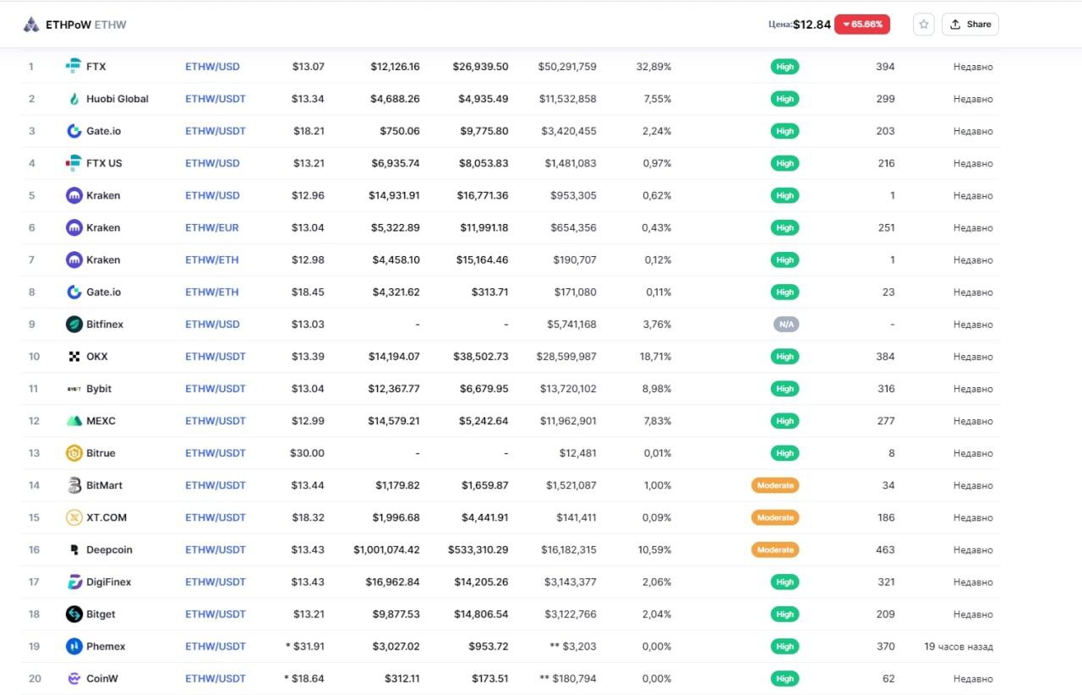Click the OKX logo icon
The height and width of the screenshot is (695, 1082).
point(74,357)
